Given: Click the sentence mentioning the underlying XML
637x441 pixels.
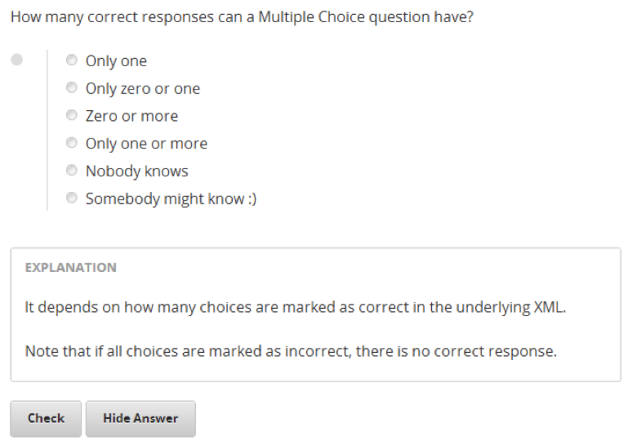Looking at the screenshot, I should click(x=295, y=307).
